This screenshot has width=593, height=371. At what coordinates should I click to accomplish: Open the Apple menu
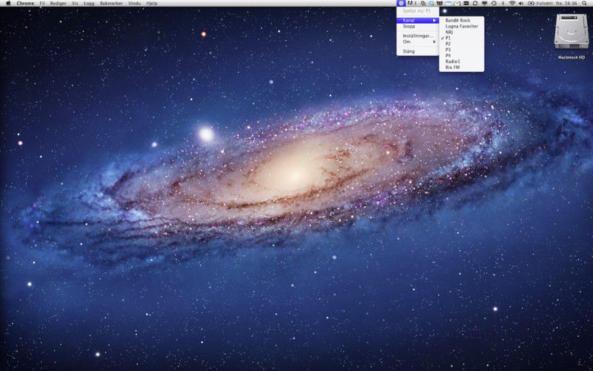click(x=8, y=3)
